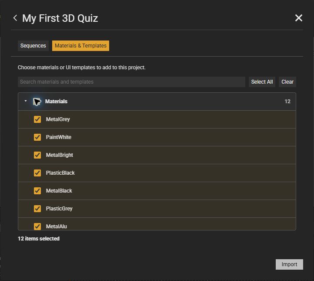314x281 pixels.
Task: Click the PaintWhite material name
Action: pyautogui.click(x=59, y=137)
